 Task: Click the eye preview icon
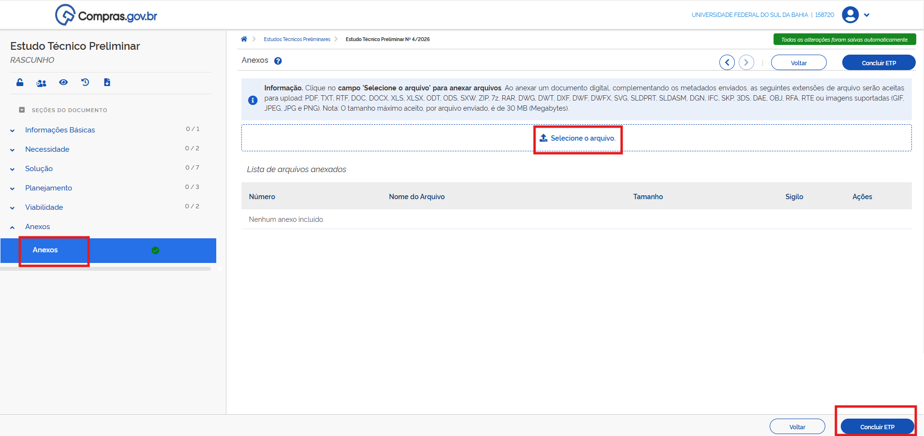click(63, 82)
